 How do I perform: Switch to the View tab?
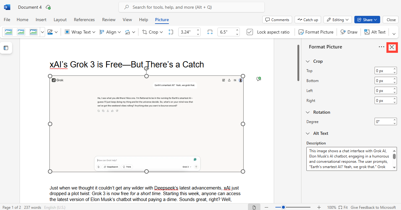click(127, 20)
